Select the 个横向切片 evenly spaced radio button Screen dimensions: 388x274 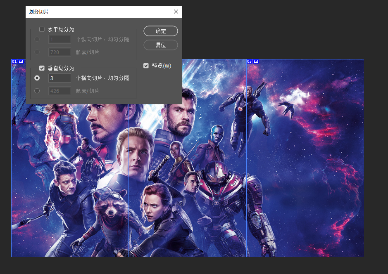(37, 78)
